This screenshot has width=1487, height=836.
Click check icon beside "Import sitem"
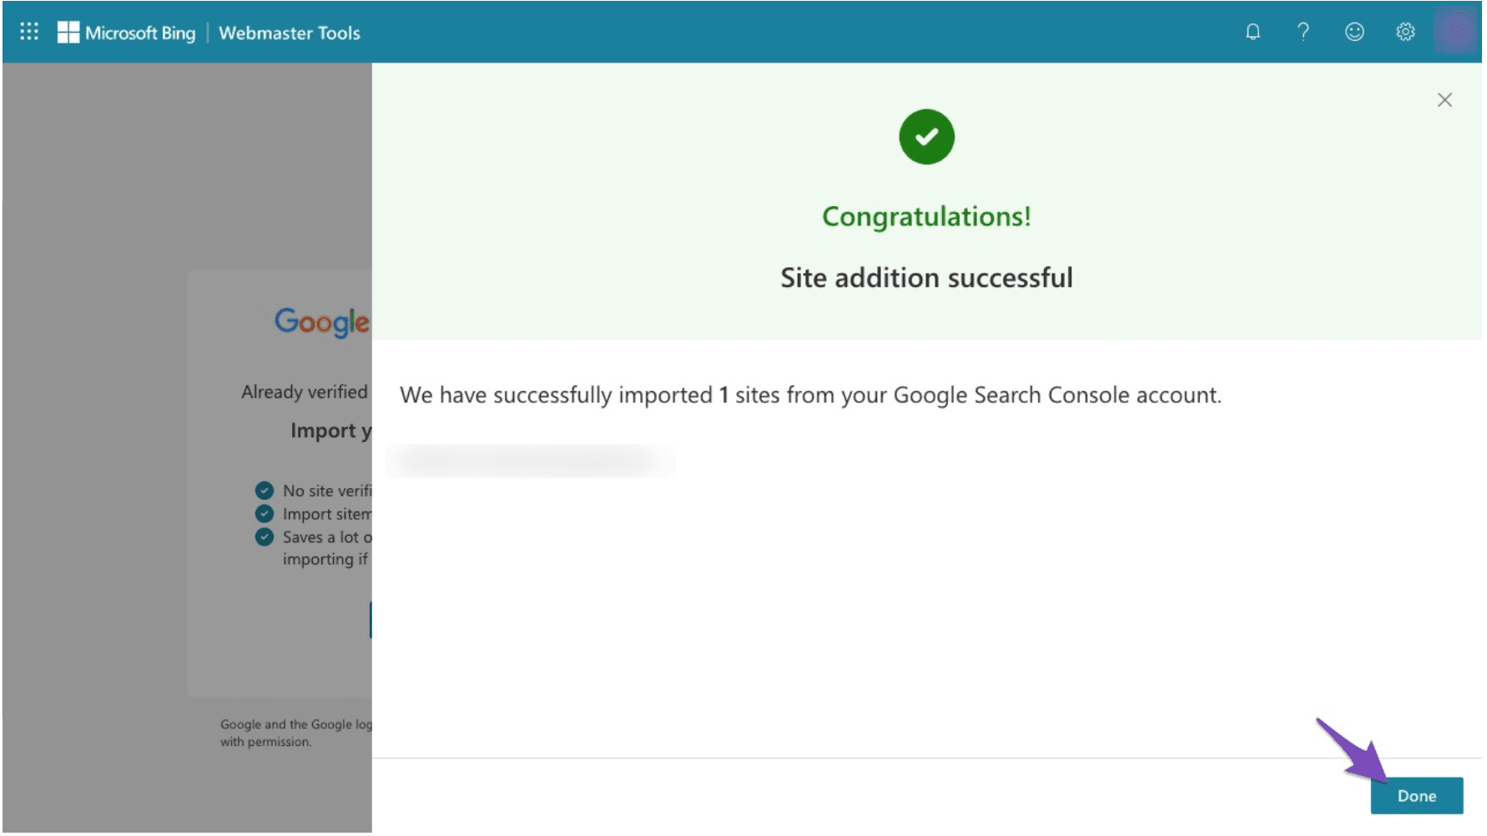pyautogui.click(x=265, y=515)
